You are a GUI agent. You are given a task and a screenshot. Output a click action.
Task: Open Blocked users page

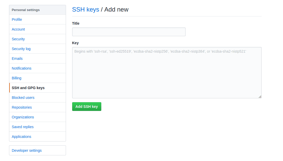23,98
